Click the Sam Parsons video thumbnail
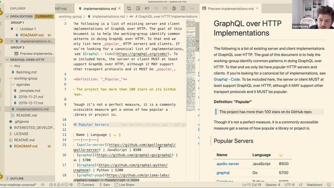 pyautogui.click(x=313, y=14)
